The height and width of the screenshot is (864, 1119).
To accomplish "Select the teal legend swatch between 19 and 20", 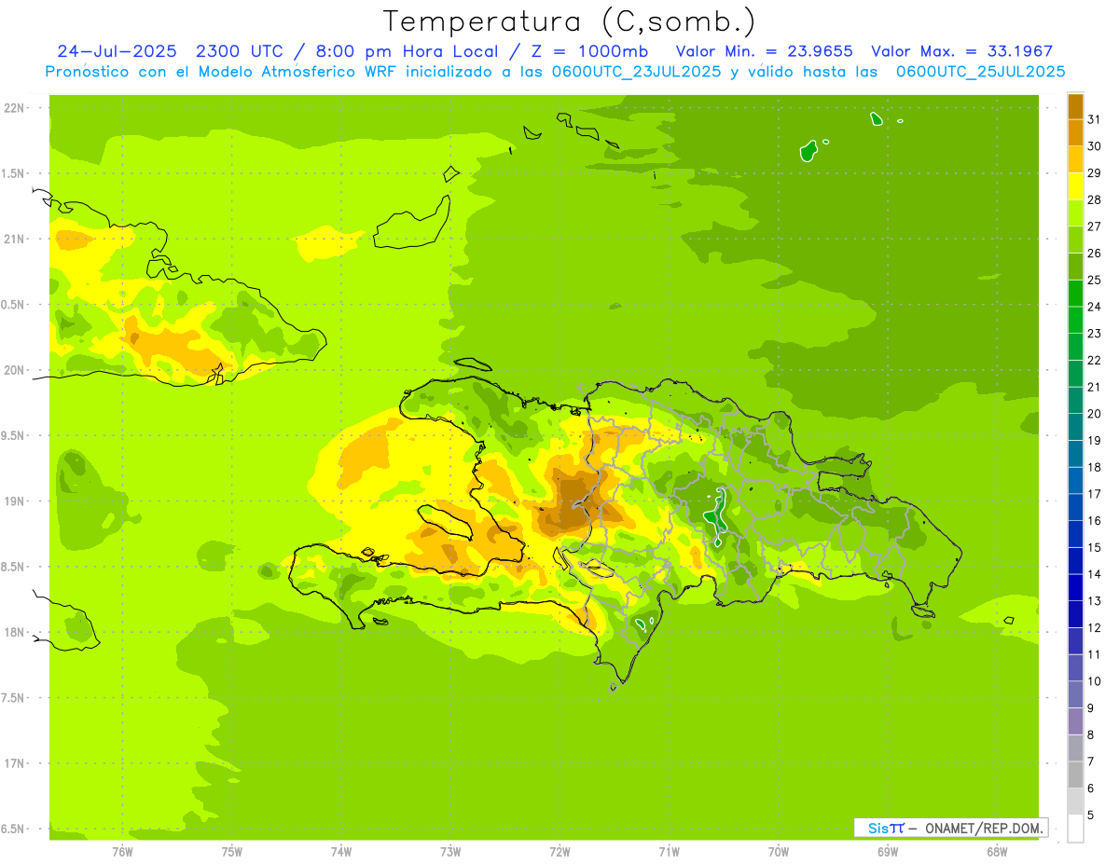I will tap(1075, 427).
